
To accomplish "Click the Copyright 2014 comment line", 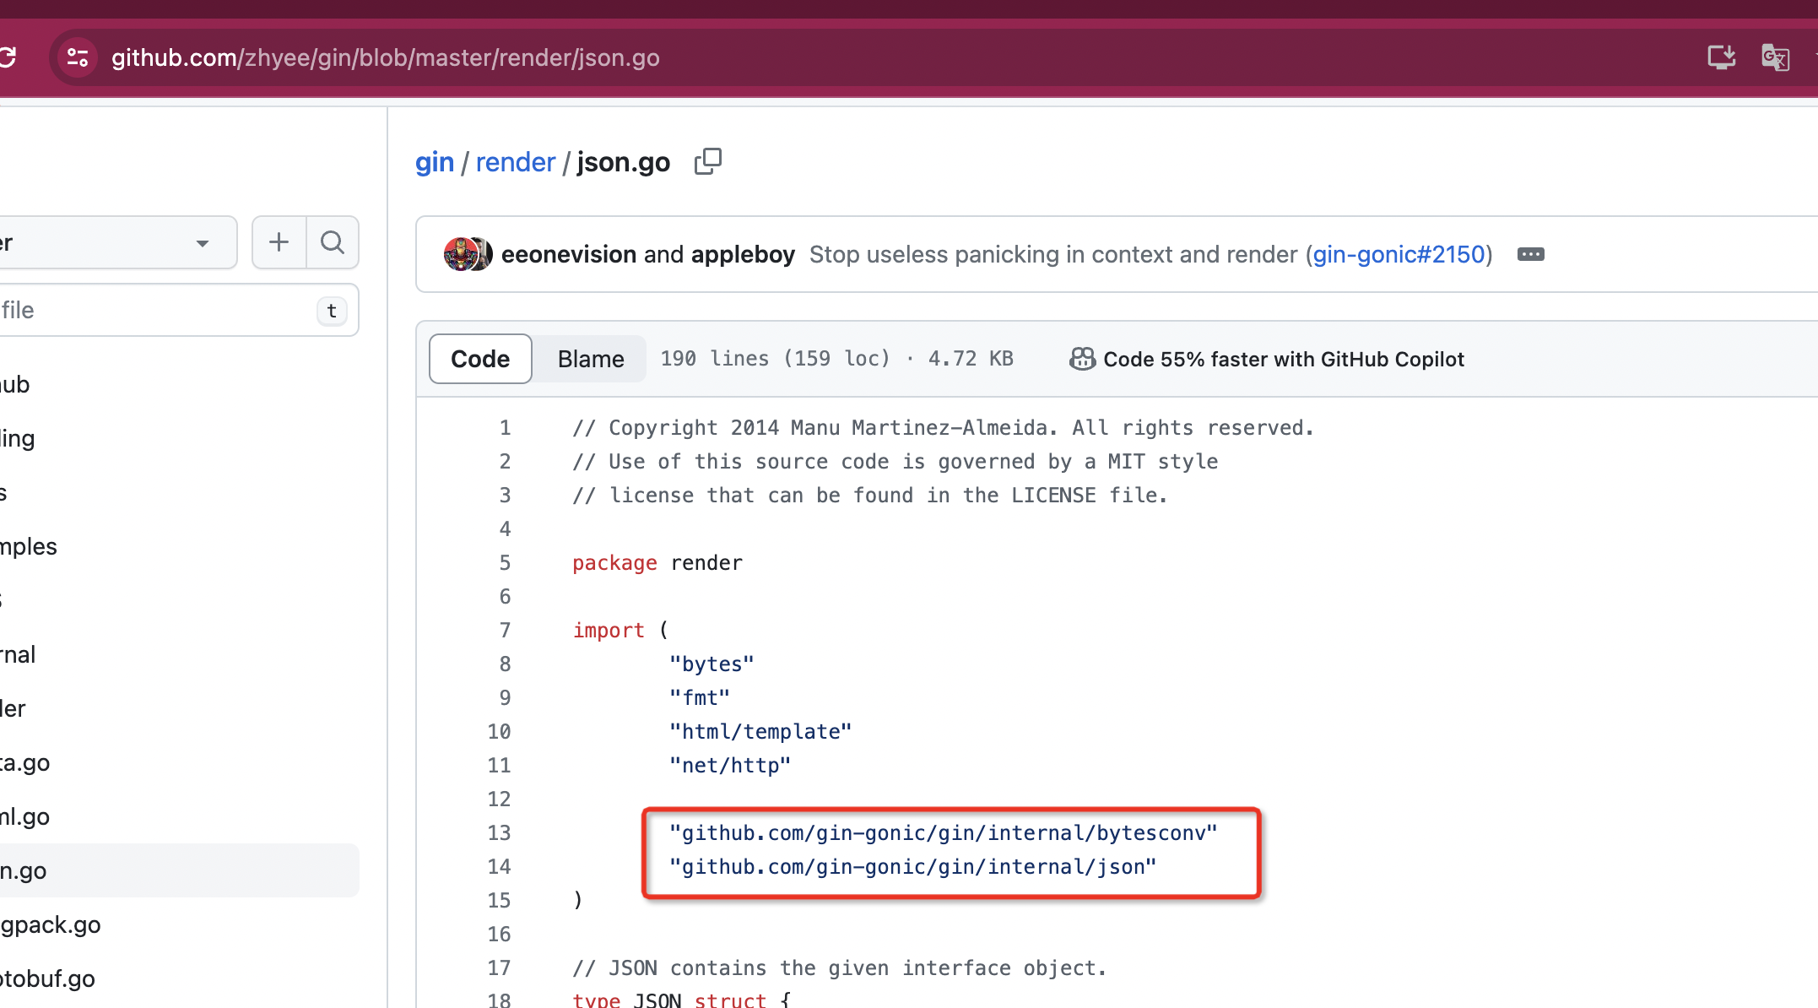I will coord(944,428).
